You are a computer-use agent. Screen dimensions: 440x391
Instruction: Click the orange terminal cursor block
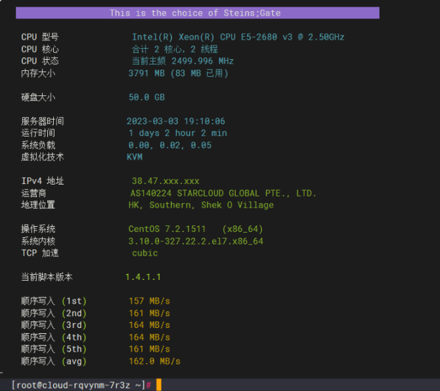coord(159,384)
